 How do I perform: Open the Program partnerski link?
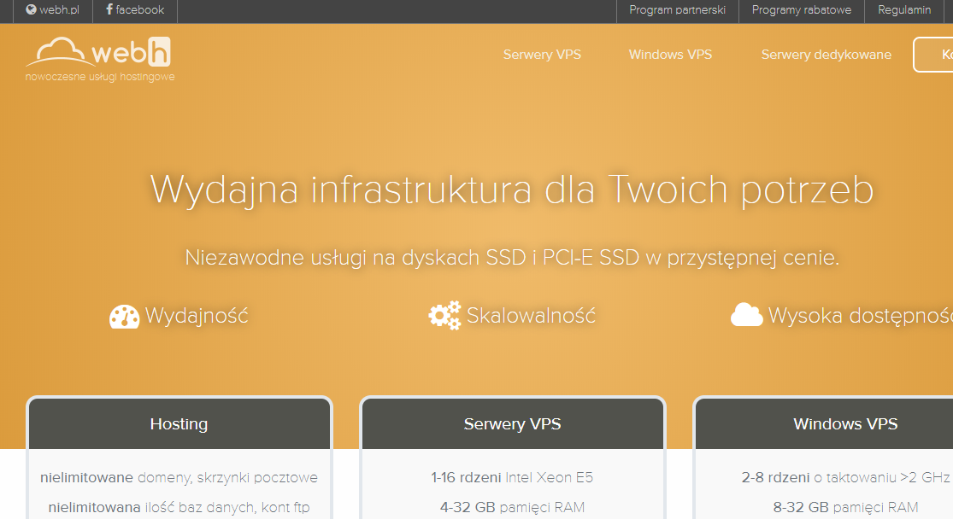pyautogui.click(x=677, y=10)
